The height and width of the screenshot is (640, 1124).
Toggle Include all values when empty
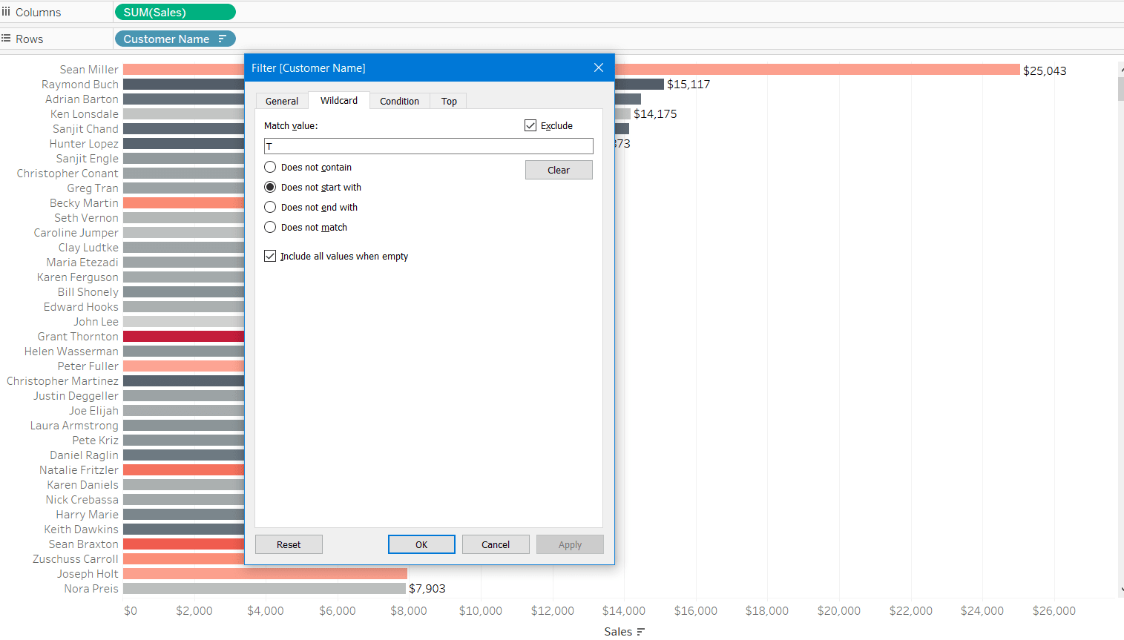tap(271, 257)
